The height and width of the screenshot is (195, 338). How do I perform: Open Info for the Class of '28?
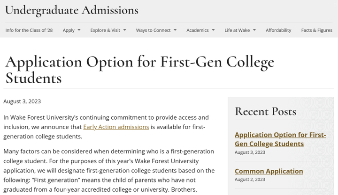29,30
